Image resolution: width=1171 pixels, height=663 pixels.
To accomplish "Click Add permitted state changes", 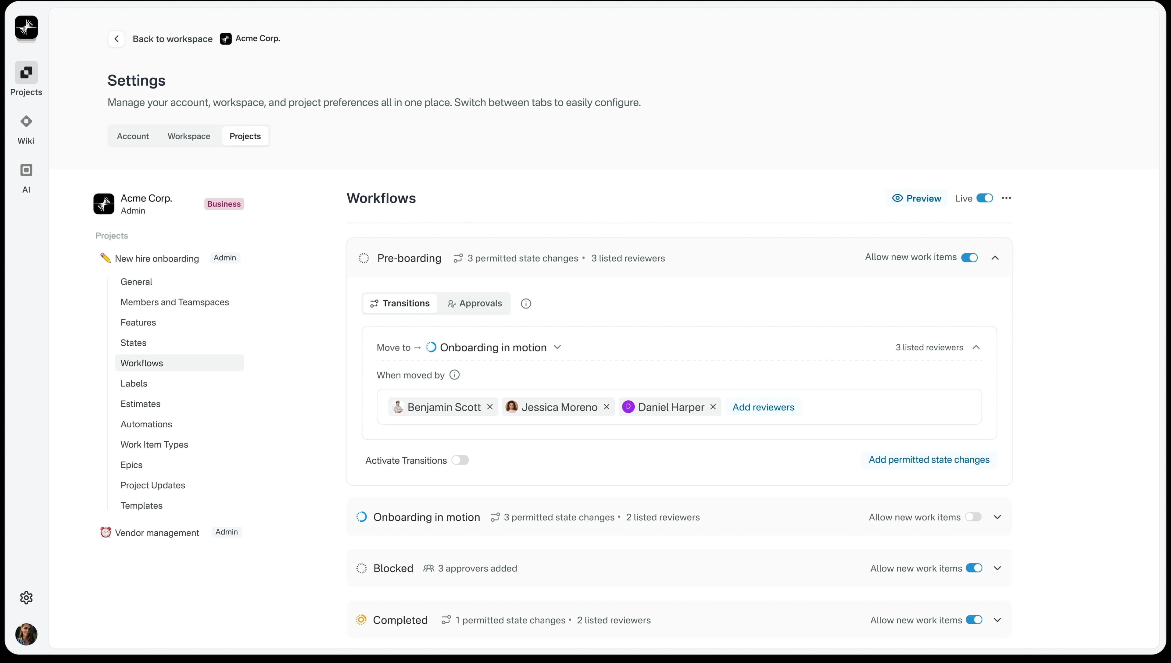I will pyautogui.click(x=929, y=459).
